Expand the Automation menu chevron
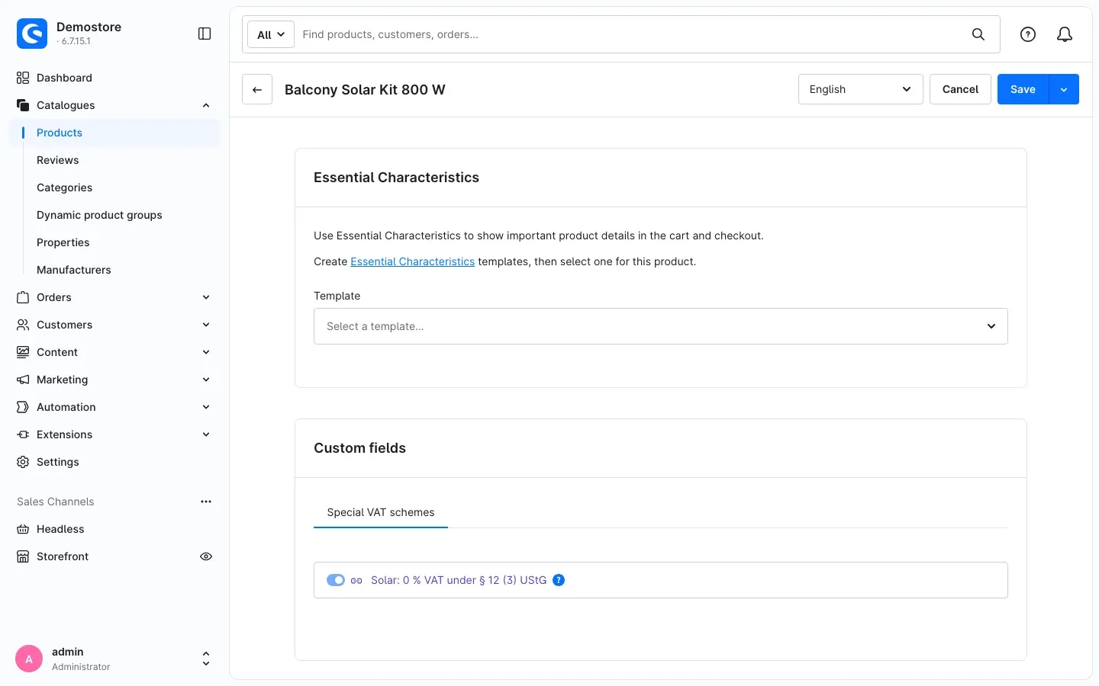Viewport: 1099px width, 686px height. pos(206,407)
